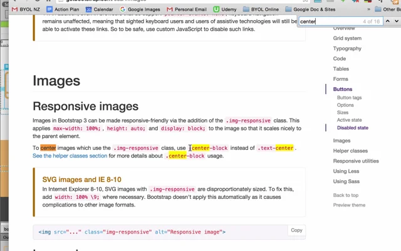Jump to Helper classes in sidebar

point(350,151)
